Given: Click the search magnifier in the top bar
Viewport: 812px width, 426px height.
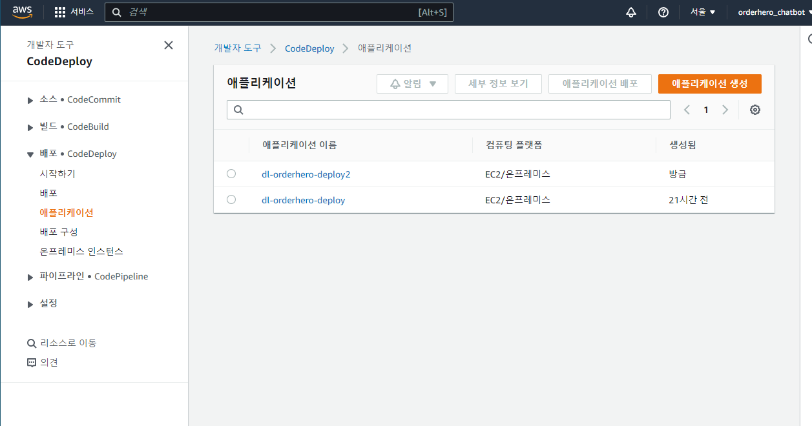Looking at the screenshot, I should (x=117, y=12).
